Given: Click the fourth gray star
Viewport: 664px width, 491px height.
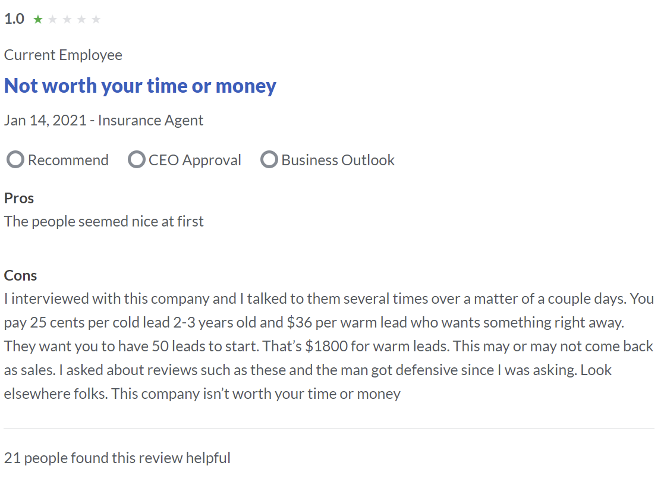Looking at the screenshot, I should tap(81, 19).
